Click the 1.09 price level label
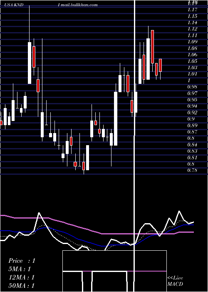 192,42
